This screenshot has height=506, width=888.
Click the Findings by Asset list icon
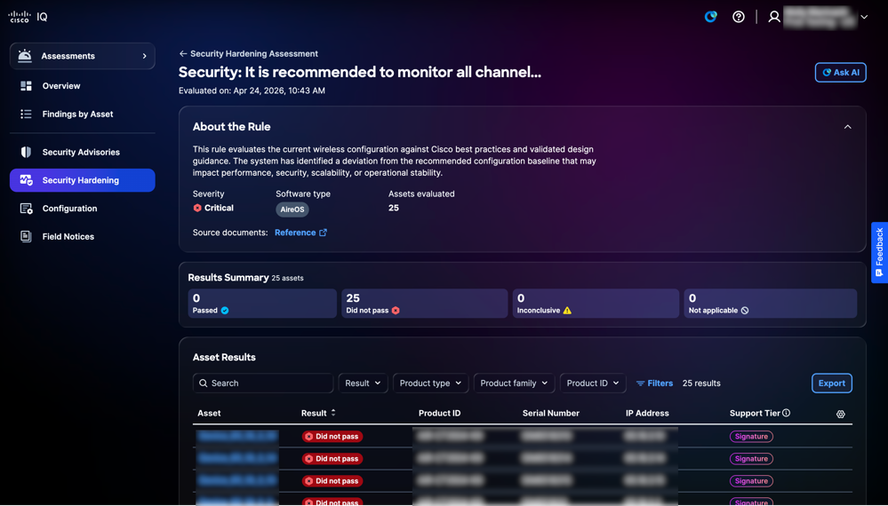pos(26,115)
